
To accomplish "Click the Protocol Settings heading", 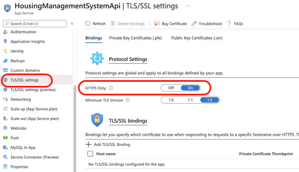I will [x=128, y=59].
